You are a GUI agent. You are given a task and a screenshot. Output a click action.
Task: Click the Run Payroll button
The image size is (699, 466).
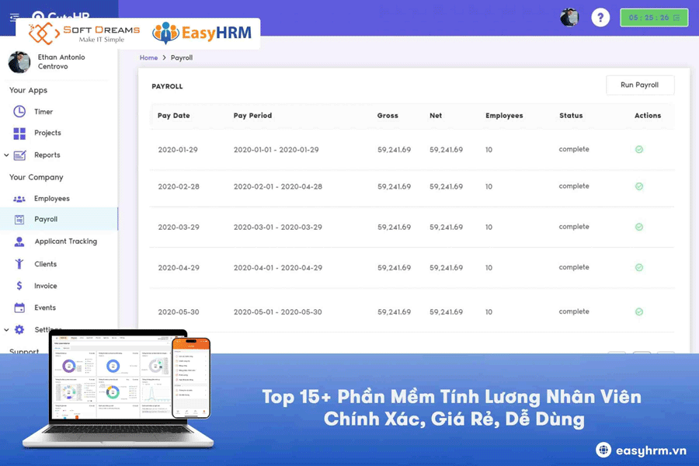pyautogui.click(x=640, y=85)
